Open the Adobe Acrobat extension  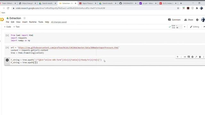tap(188, 8)
